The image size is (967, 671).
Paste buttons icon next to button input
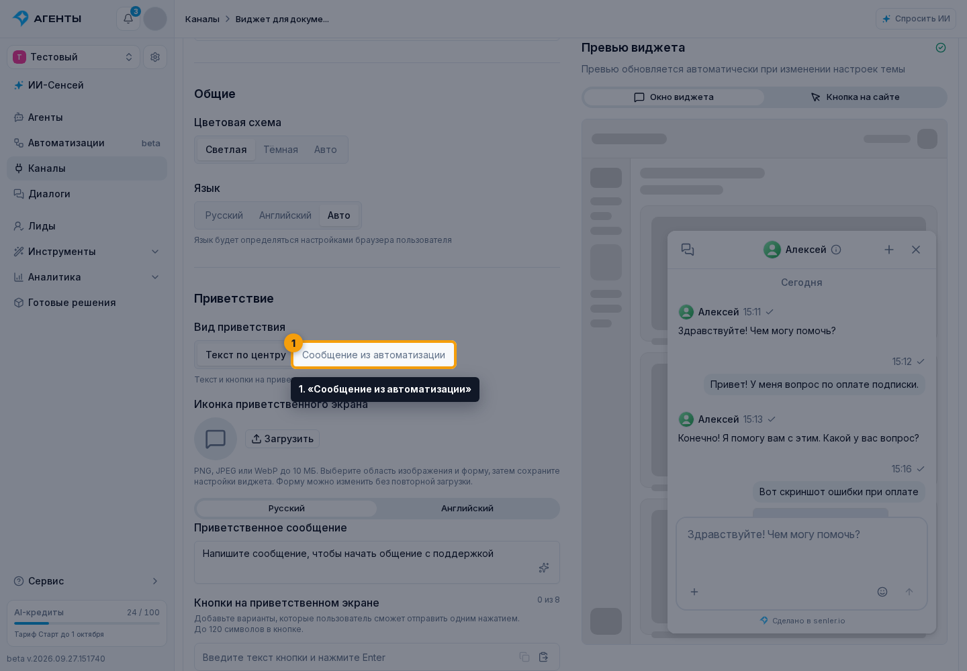[x=544, y=657]
